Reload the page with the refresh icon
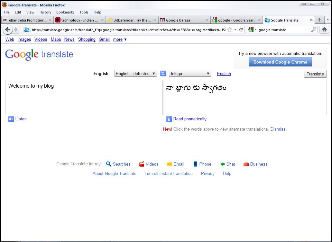Viewport: 332px width, 242px height. [241, 30]
